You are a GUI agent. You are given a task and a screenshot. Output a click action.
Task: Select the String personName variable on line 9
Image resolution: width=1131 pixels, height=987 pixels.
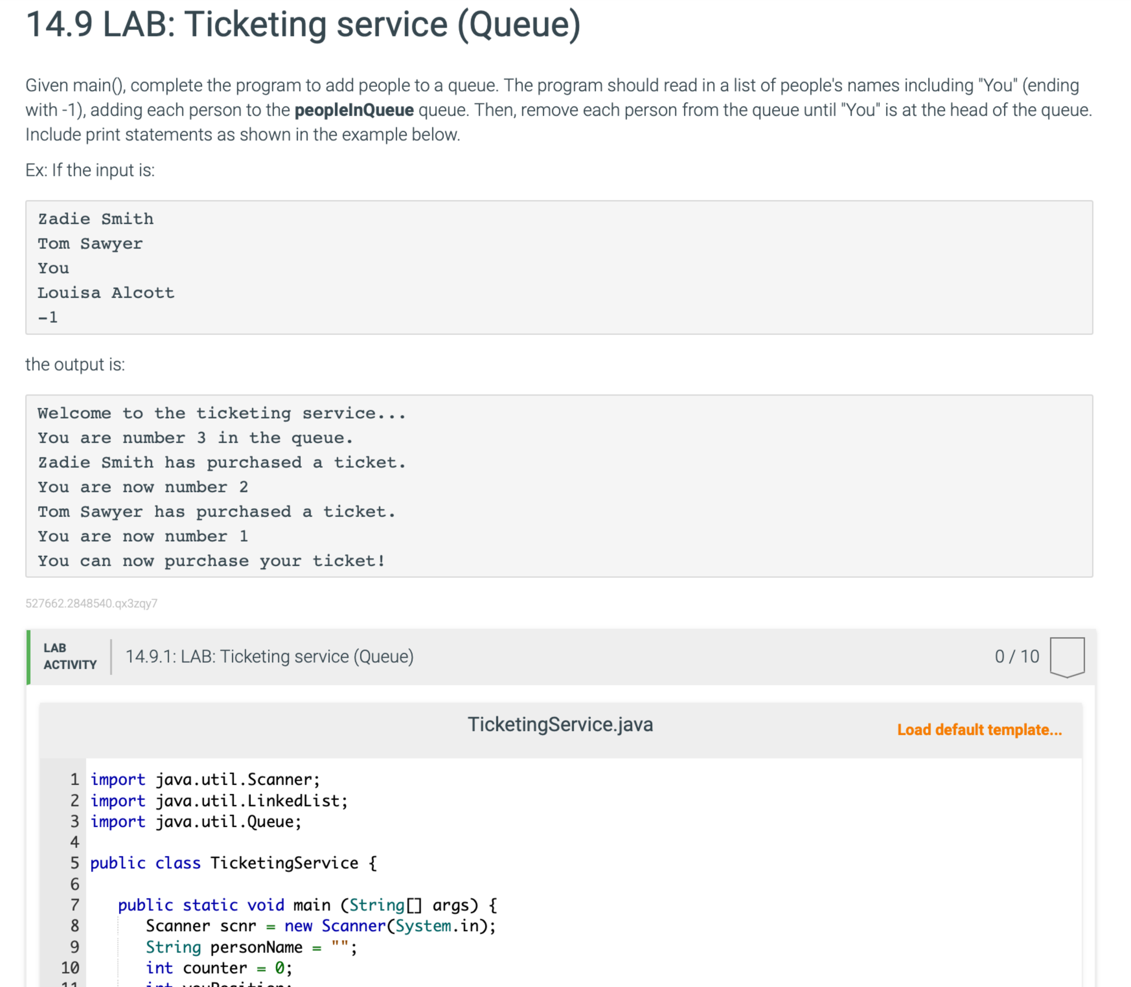[x=251, y=947]
